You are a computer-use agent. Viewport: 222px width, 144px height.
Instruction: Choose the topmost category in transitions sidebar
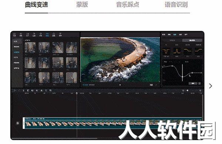16,41
